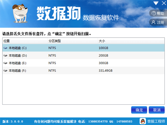This screenshot has width=167, height=125.
Task: Click NTFS in the F: drive row
Action: pyautogui.click(x=52, y=71)
